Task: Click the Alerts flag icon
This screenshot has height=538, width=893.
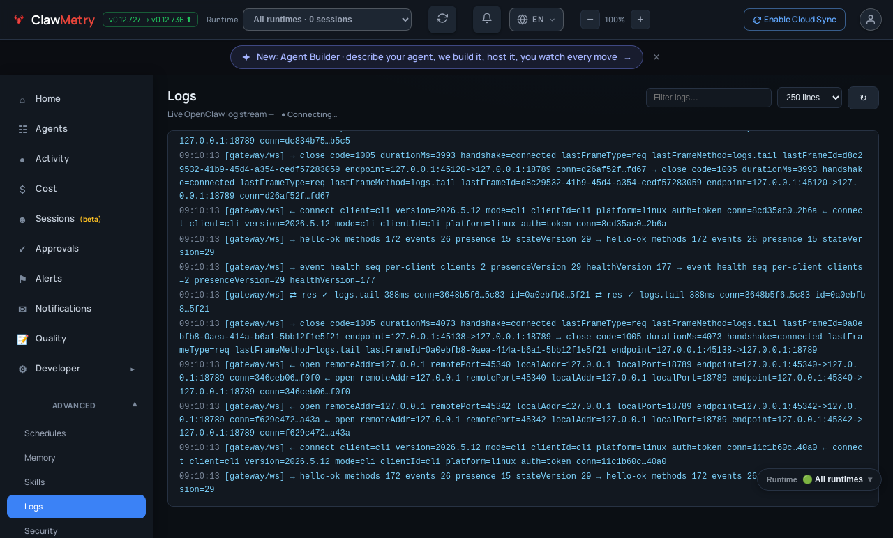Action: click(x=22, y=279)
